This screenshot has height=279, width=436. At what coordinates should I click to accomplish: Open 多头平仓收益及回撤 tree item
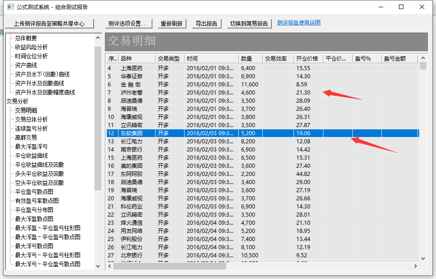[x=39, y=174]
